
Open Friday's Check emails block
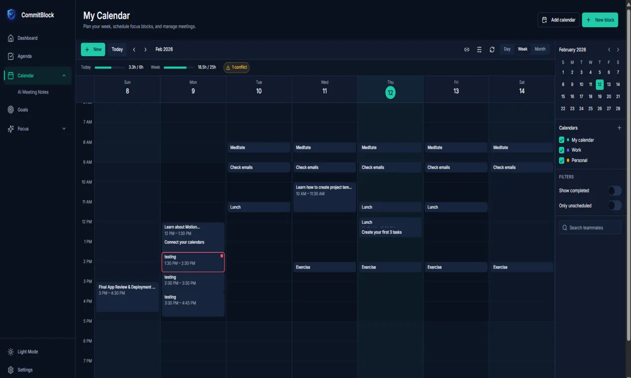click(x=456, y=168)
